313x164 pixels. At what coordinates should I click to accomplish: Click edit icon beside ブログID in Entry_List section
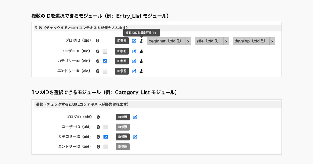pyautogui.click(x=134, y=41)
